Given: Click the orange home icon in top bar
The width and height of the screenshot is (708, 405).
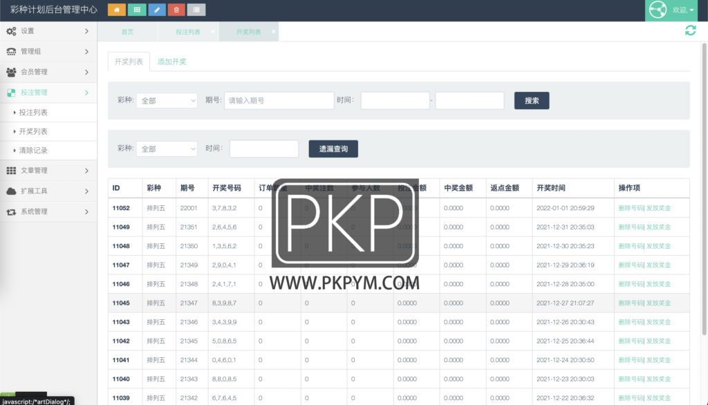Looking at the screenshot, I should tap(116, 10).
